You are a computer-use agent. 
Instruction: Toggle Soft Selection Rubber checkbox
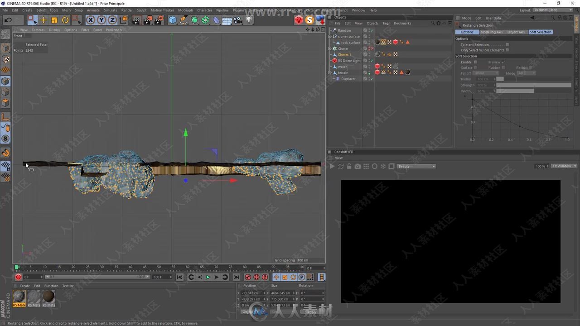(x=503, y=67)
